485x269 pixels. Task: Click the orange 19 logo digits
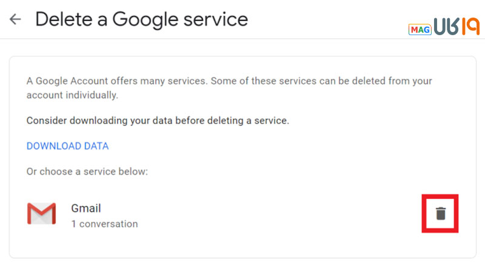click(x=470, y=26)
